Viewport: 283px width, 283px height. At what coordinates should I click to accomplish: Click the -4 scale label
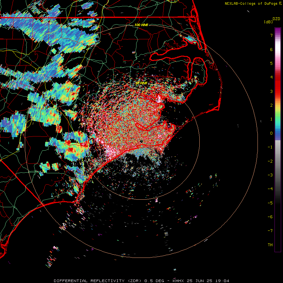point(270,189)
